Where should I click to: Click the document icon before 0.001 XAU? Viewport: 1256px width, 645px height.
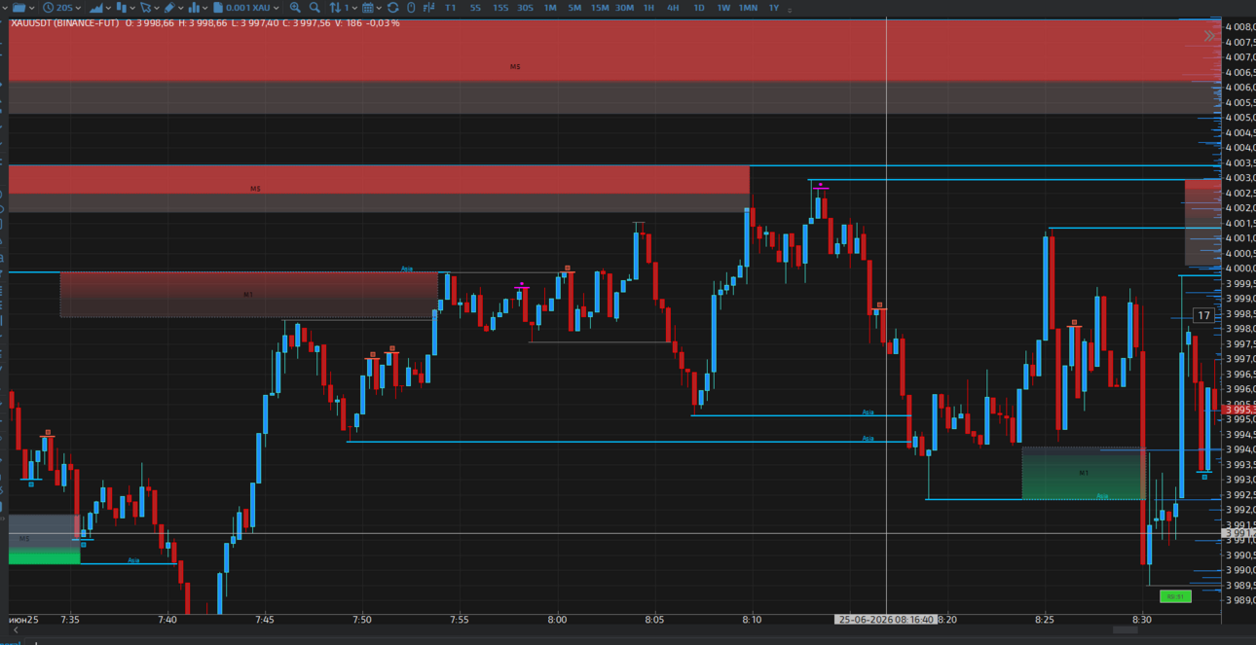coord(218,7)
